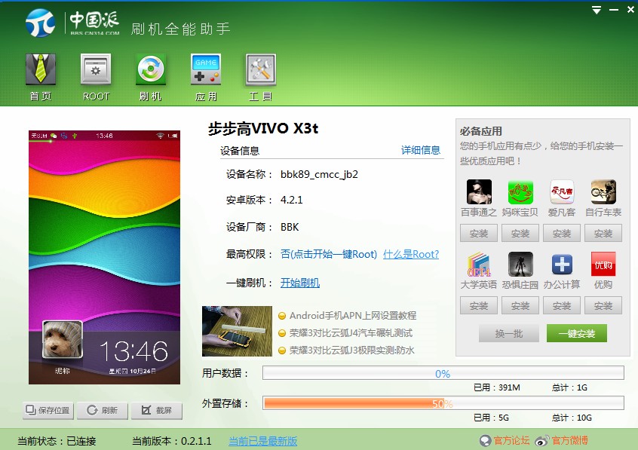The image size is (638, 450).
Task: Install the 爱凡客 app
Action: [562, 233]
